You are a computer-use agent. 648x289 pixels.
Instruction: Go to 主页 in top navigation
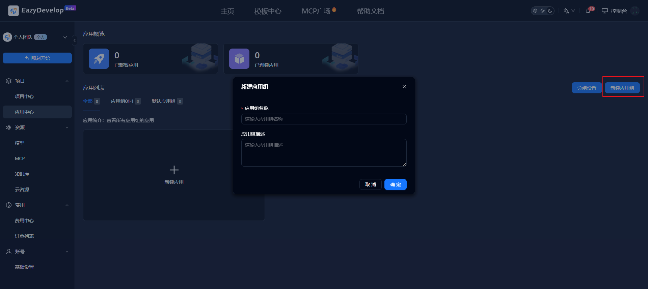227,11
